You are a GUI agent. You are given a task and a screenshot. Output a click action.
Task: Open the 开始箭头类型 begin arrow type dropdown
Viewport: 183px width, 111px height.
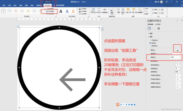pos(178,75)
